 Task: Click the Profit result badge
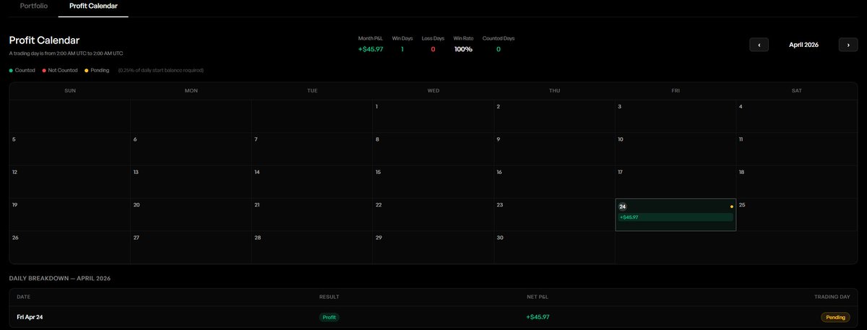[x=329, y=317]
